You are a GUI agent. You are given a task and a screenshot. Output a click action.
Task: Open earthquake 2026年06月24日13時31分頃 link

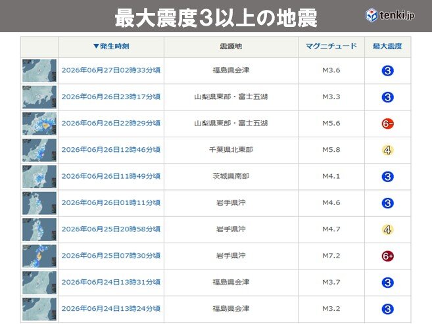pyautogui.click(x=111, y=282)
